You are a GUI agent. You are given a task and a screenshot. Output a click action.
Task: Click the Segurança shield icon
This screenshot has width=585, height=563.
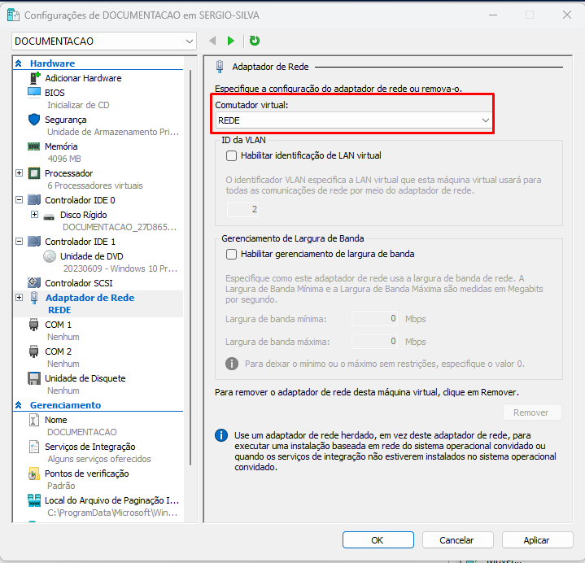[x=34, y=120]
